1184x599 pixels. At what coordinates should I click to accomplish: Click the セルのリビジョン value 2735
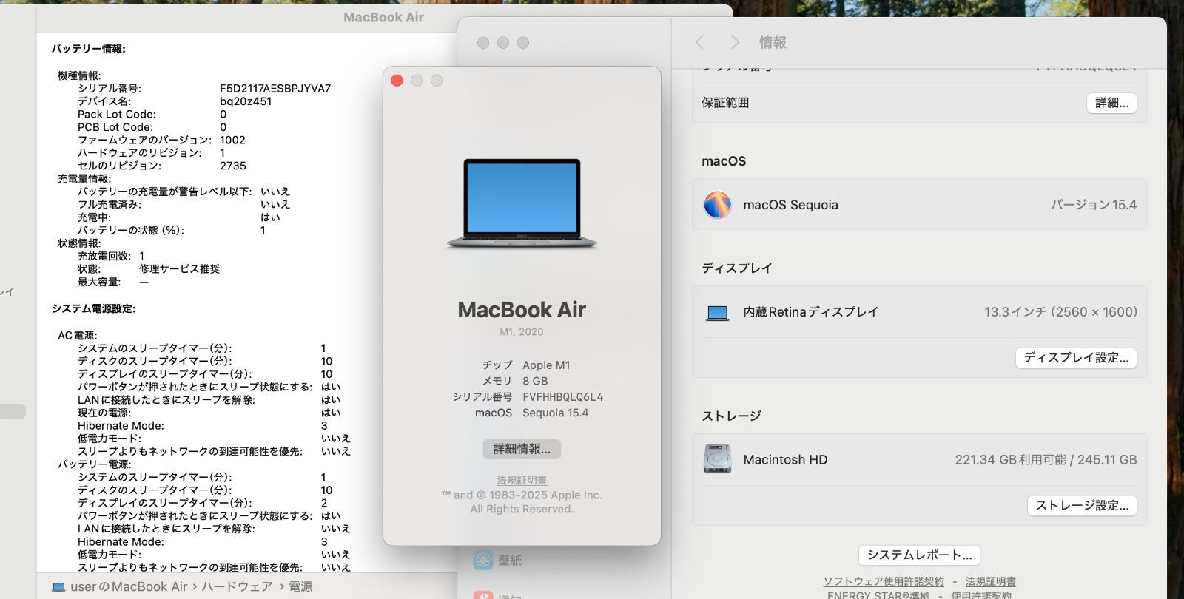point(233,166)
